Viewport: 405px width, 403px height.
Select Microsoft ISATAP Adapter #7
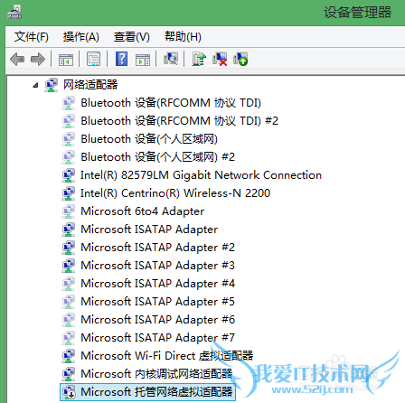coord(157,338)
